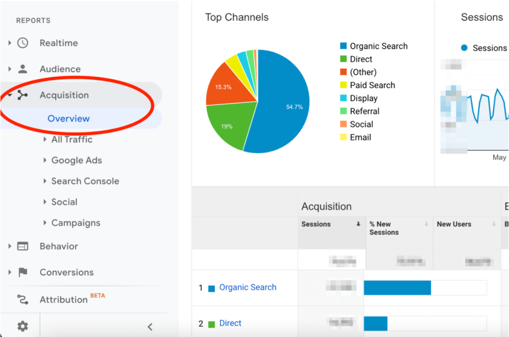Collapse sidebar with the left chevron
This screenshot has height=337, width=509.
click(150, 327)
